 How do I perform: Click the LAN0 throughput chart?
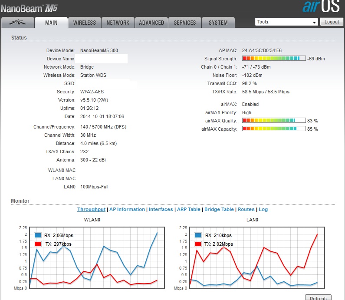tap(257, 257)
